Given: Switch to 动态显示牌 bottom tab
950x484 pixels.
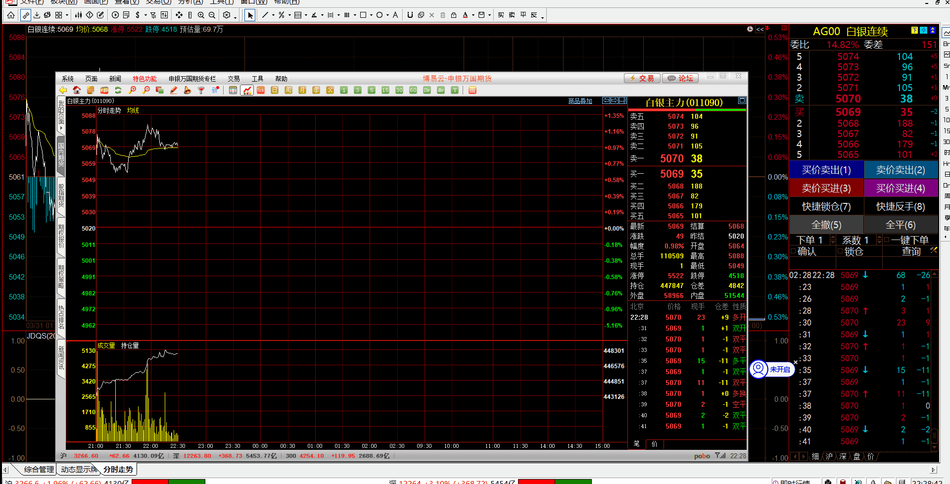Looking at the screenshot, I should [x=79, y=469].
